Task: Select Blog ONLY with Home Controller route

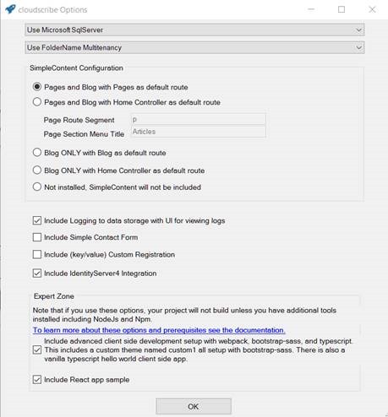Action: [x=37, y=171]
